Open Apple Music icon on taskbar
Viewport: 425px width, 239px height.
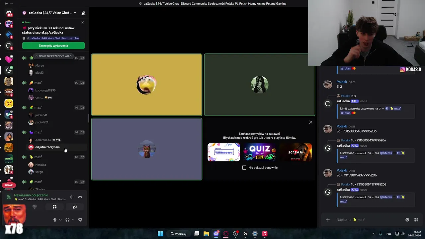265,234
